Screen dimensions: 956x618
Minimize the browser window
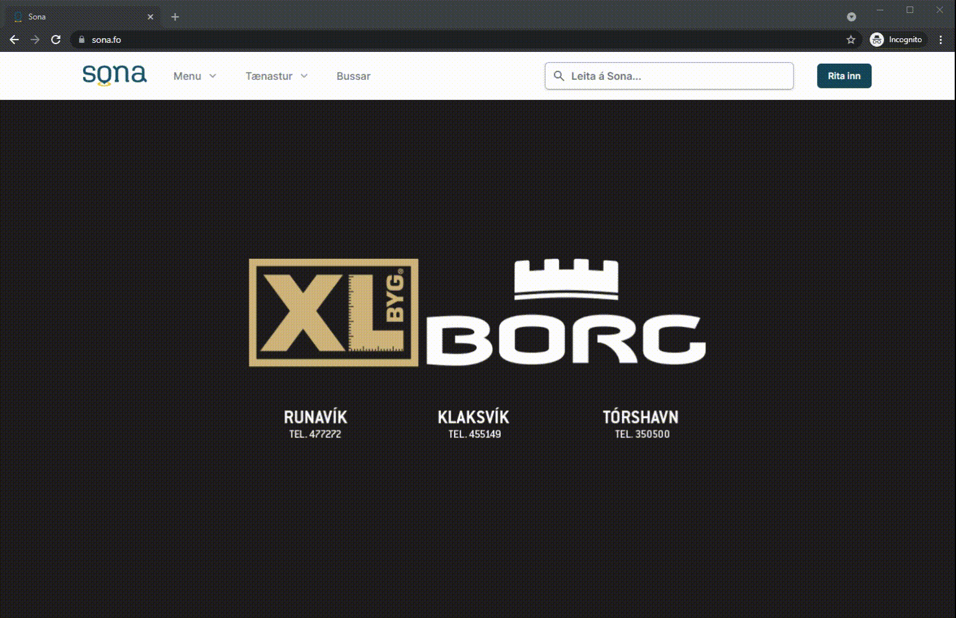[881, 10]
